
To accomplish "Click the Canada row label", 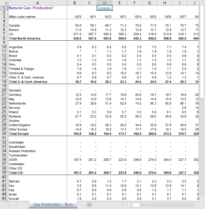I will (x=14, y=25).
